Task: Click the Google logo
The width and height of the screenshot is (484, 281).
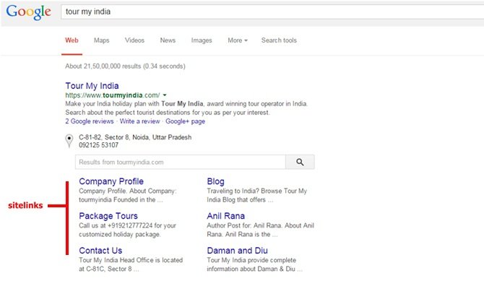Action: pos(28,12)
